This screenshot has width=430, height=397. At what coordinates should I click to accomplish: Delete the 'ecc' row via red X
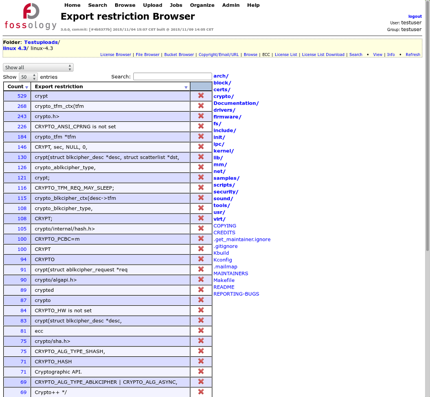point(201,331)
